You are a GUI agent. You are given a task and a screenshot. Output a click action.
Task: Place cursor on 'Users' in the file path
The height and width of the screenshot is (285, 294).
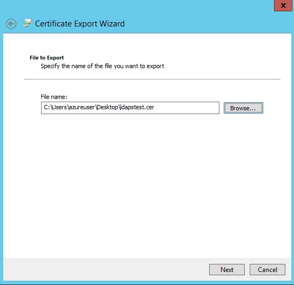[x=59, y=107]
